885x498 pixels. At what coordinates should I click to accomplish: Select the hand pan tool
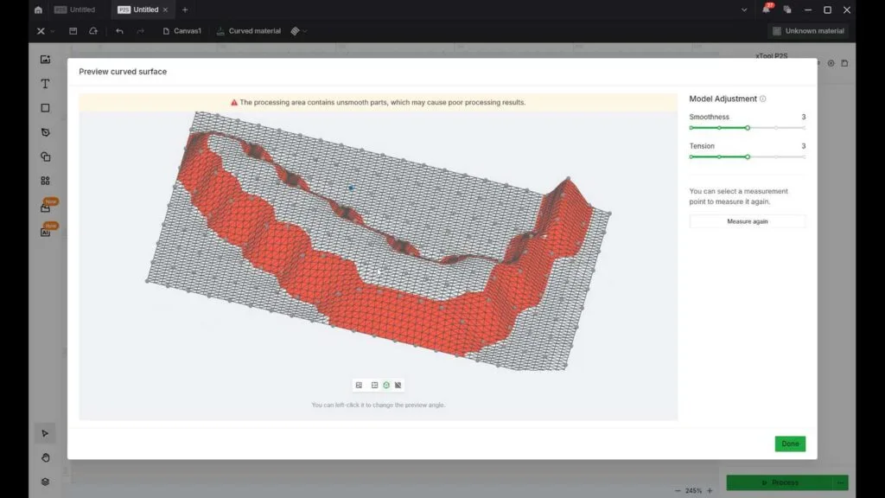coord(45,457)
